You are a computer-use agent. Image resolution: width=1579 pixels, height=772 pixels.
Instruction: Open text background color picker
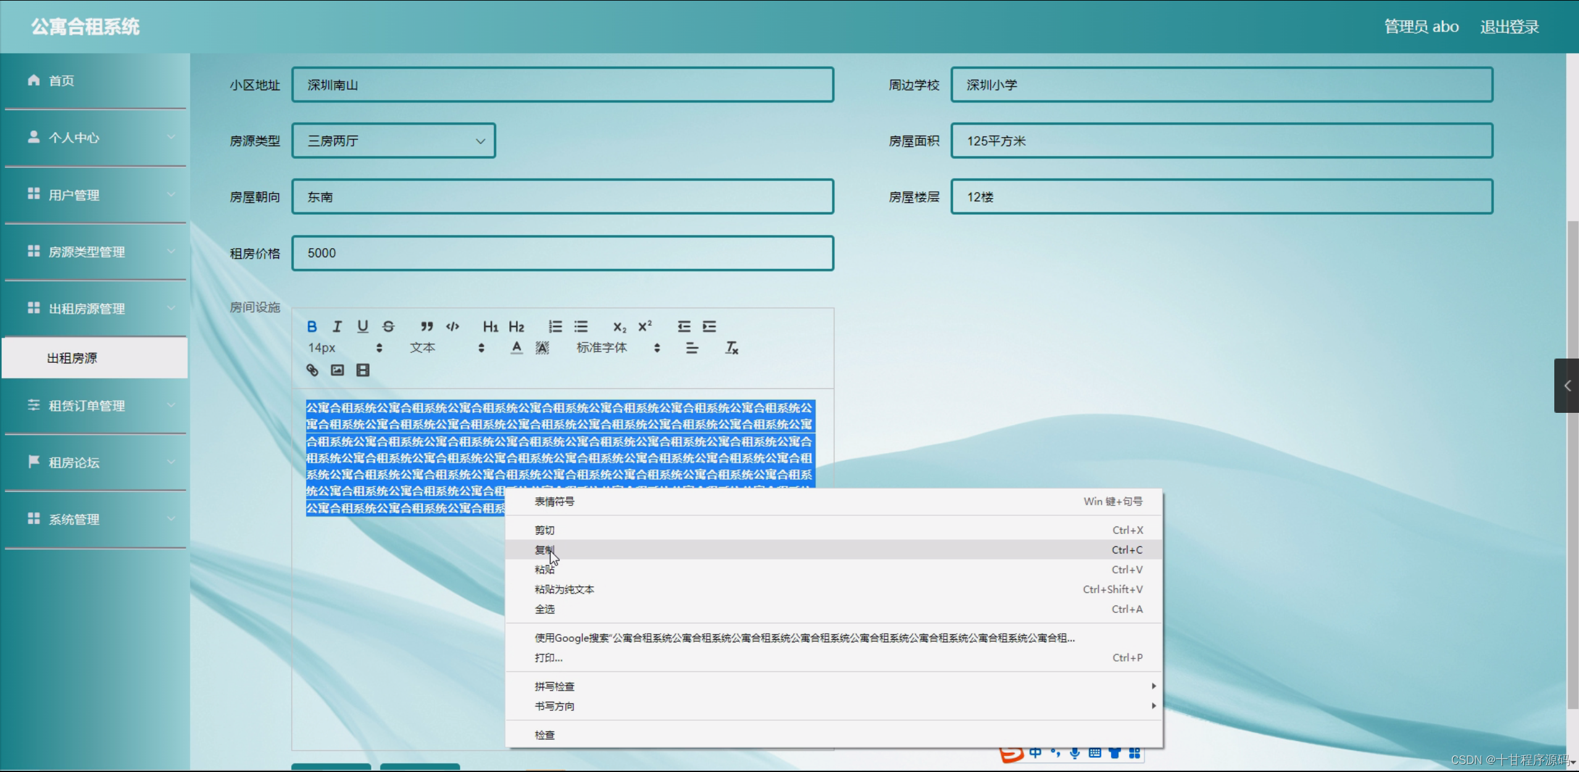tap(542, 348)
